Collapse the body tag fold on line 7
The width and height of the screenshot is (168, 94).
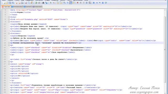click(x=9, y=17)
